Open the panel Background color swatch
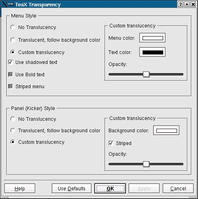The width and height of the screenshot is (198, 199). [166, 130]
